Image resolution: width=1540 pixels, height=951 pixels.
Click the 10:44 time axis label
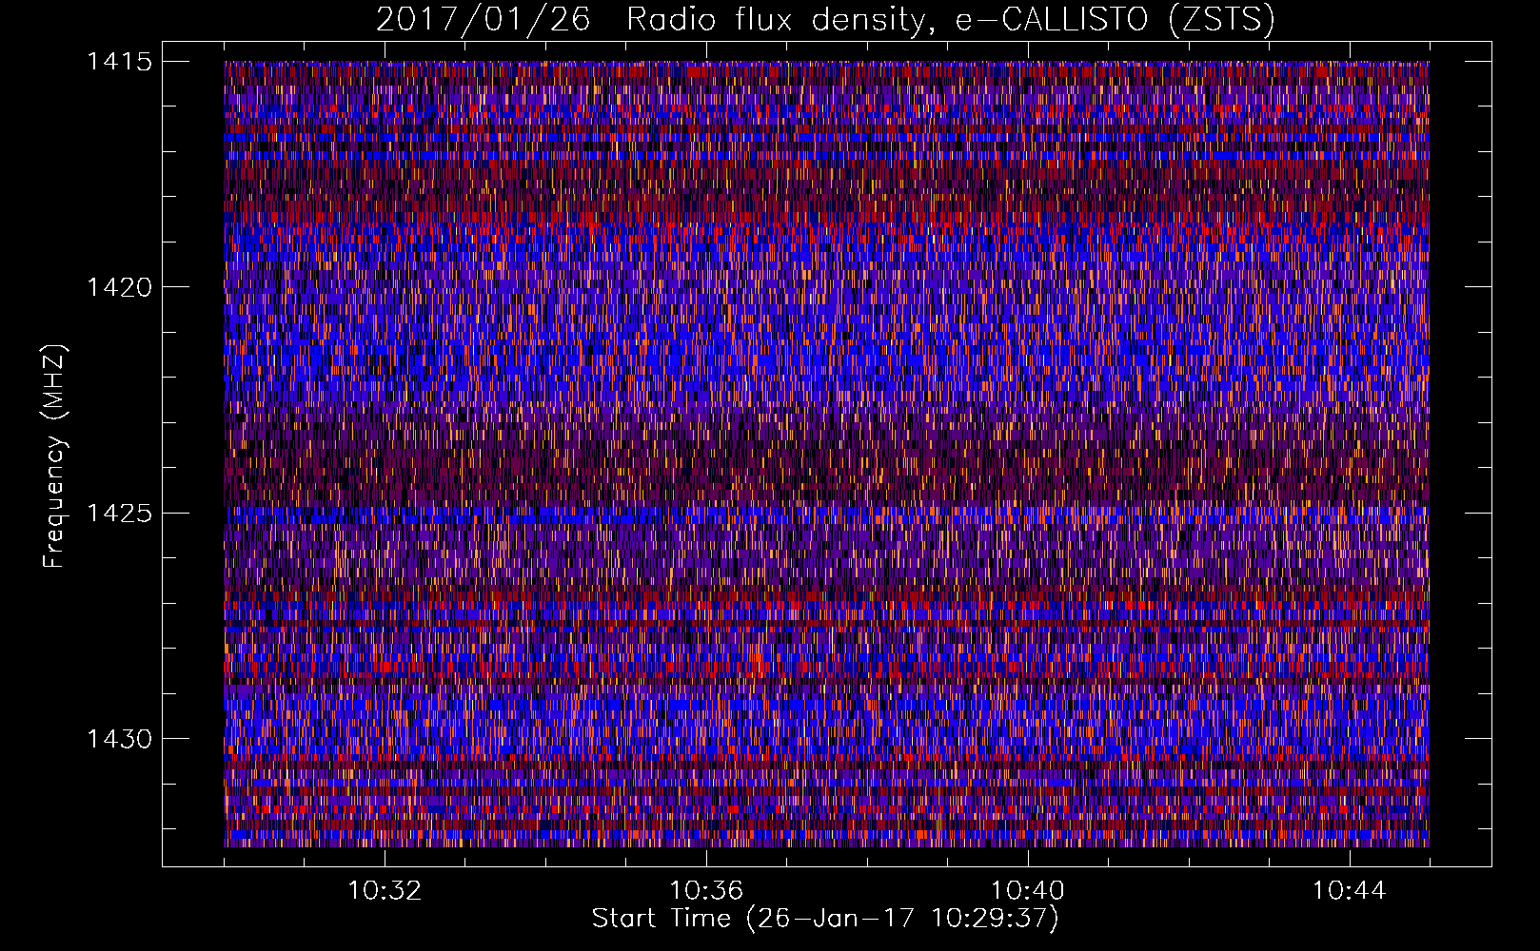(1350, 891)
